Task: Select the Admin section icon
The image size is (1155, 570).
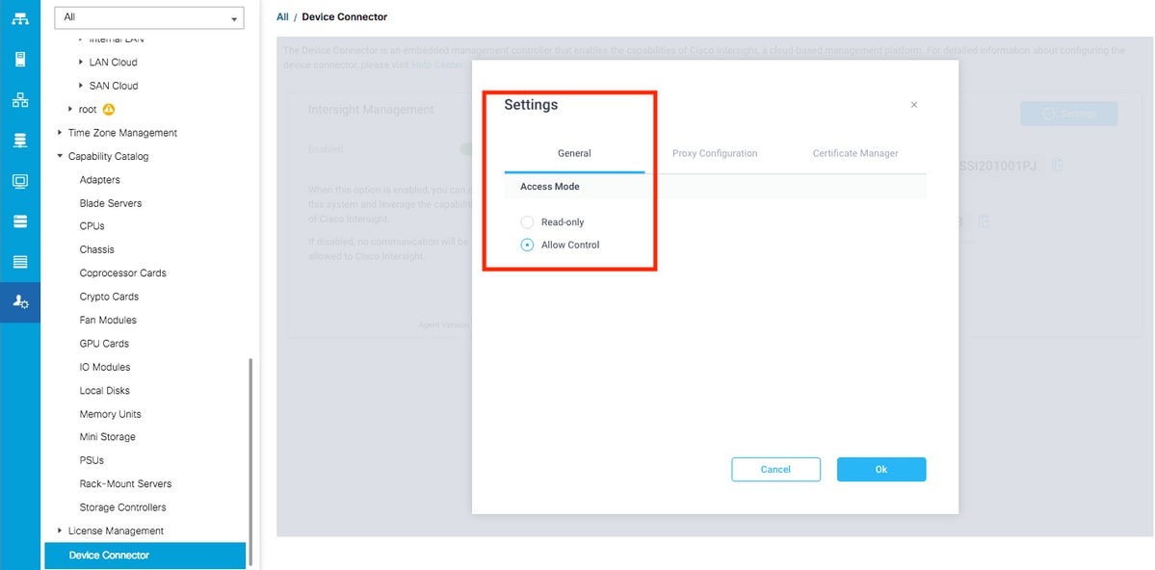Action: (x=20, y=302)
